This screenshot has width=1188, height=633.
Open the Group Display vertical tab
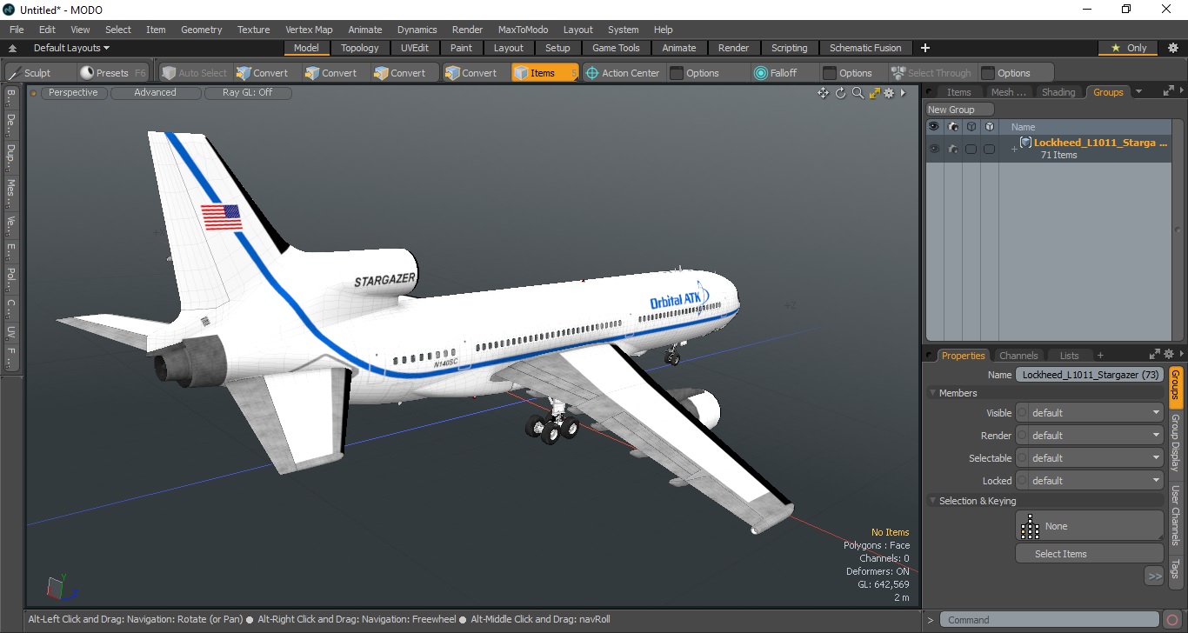pyautogui.click(x=1175, y=443)
